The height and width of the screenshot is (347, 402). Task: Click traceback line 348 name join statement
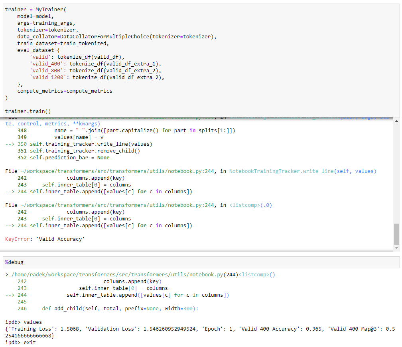pyautogui.click(x=126, y=131)
